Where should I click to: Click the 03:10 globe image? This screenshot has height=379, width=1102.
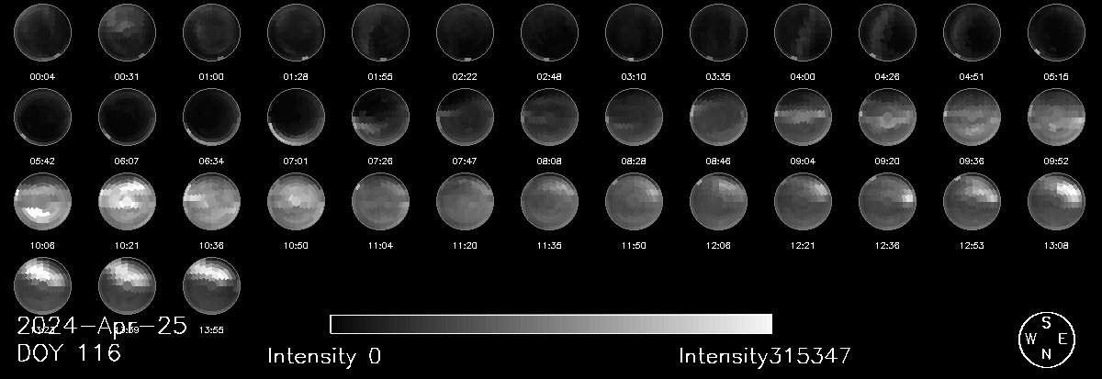(634, 33)
